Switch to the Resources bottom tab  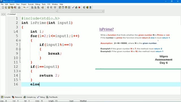(x=17, y=97)
